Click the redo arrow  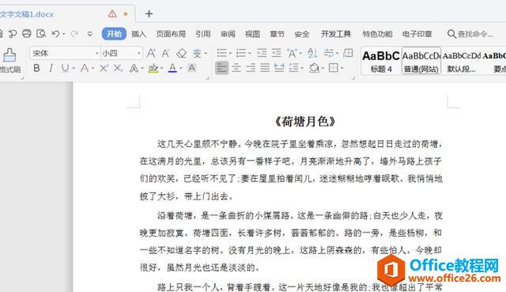pos(74,33)
